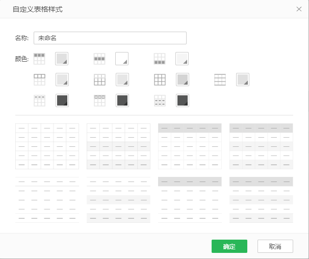
Task: Open full grid border color swatch
Action: (183, 80)
